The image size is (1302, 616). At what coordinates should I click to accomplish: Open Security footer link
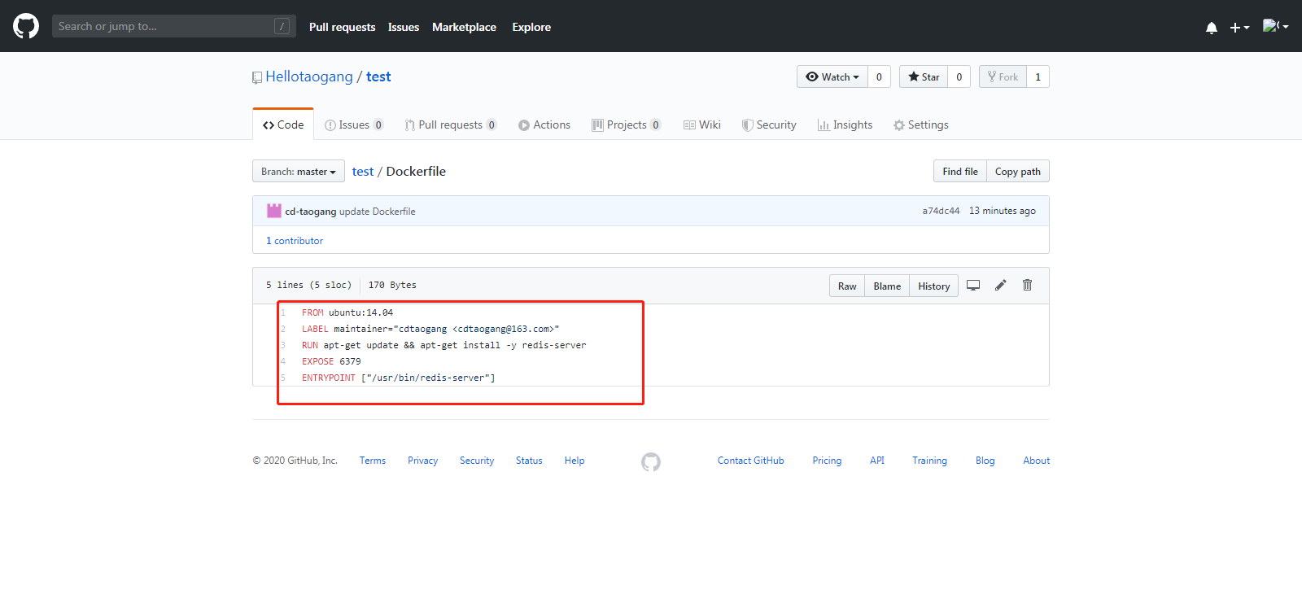(x=477, y=461)
